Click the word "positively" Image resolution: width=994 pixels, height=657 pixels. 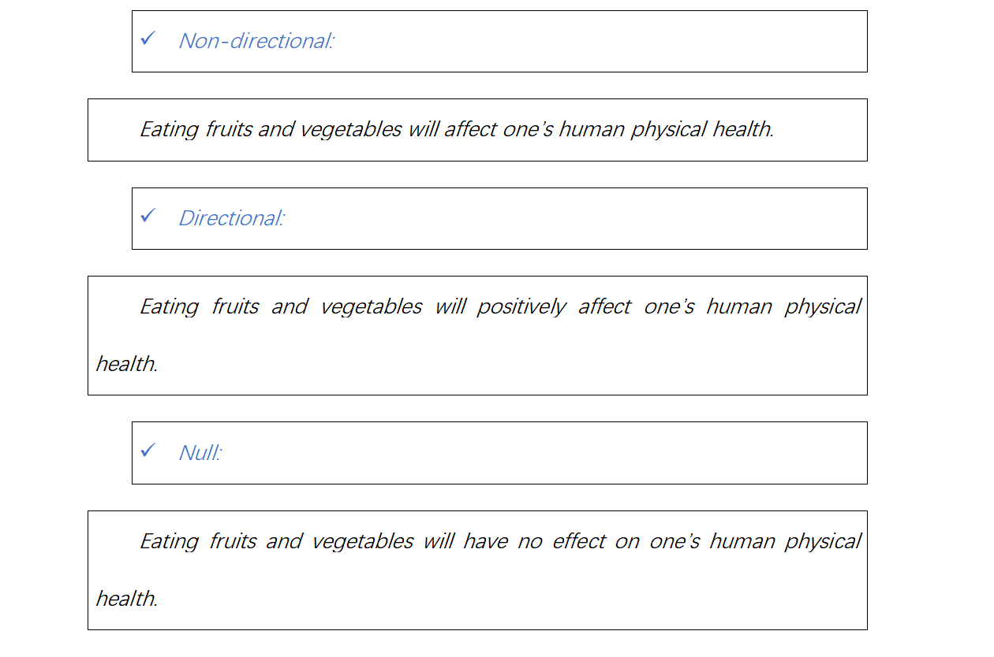(x=521, y=306)
